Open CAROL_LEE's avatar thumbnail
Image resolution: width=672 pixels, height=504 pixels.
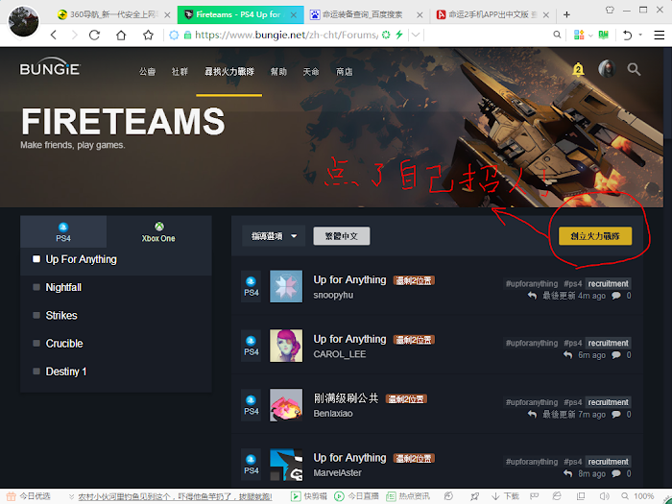tap(286, 346)
